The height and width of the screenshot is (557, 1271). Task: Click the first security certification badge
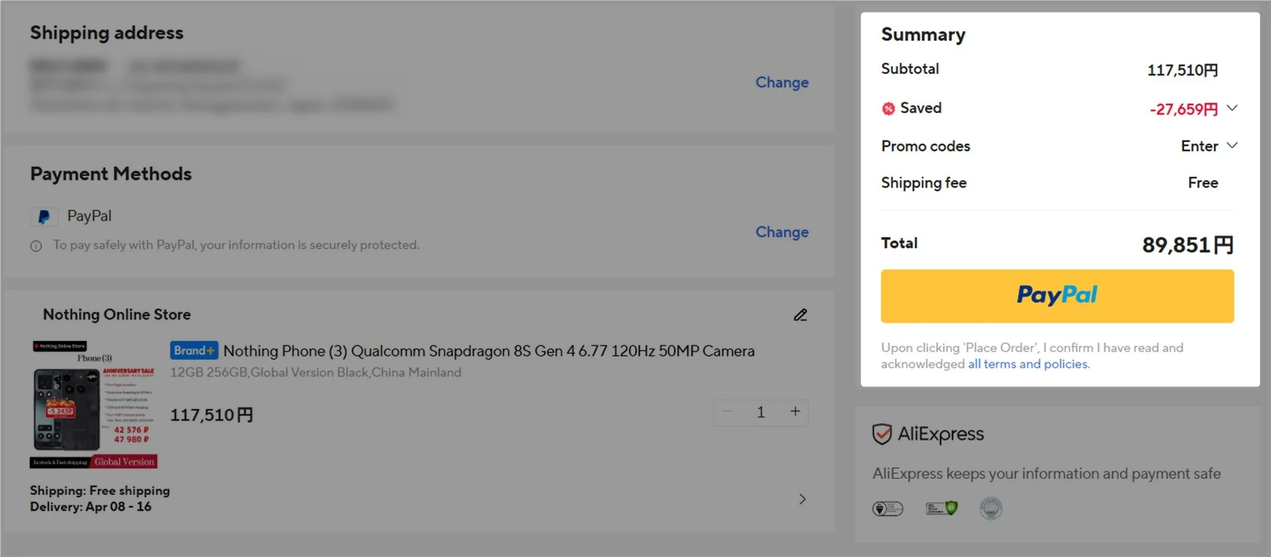pos(887,508)
